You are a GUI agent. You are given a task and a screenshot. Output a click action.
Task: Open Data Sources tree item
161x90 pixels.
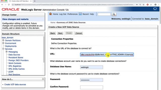click(x=14, y=55)
